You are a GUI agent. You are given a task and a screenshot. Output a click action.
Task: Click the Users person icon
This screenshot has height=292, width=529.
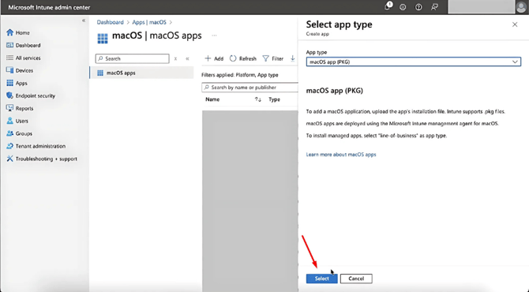coord(9,121)
